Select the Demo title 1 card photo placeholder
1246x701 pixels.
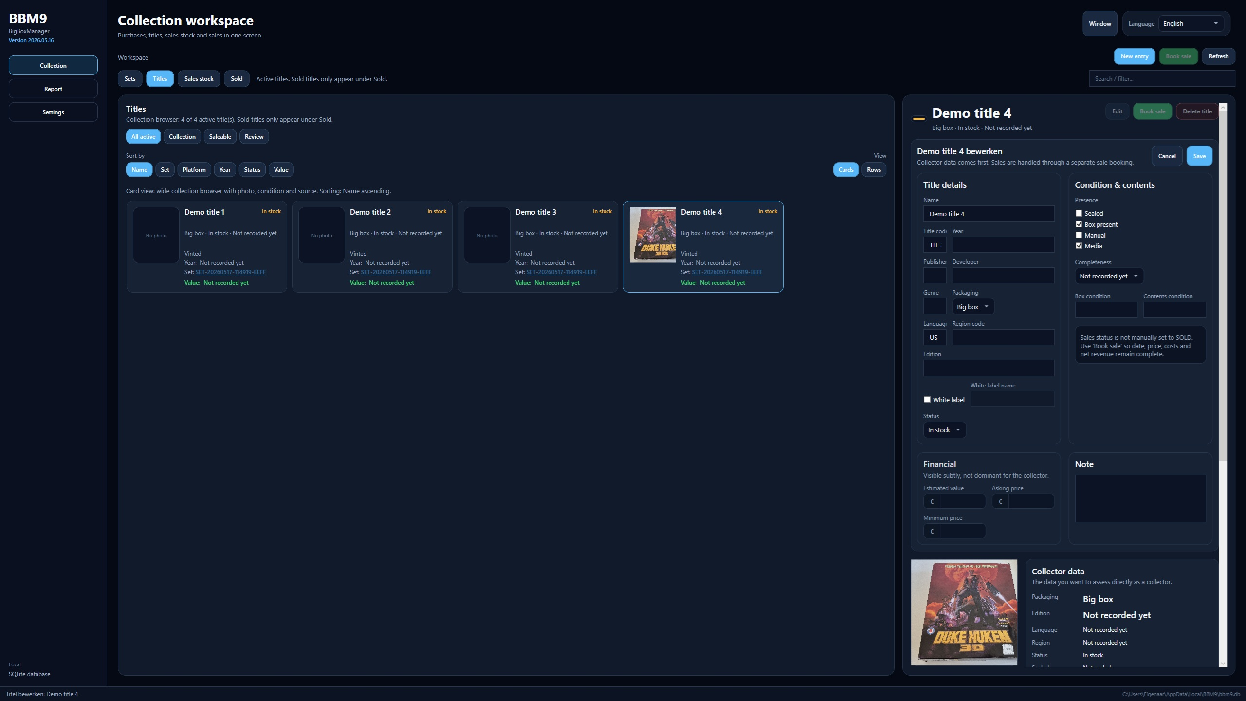coord(156,235)
